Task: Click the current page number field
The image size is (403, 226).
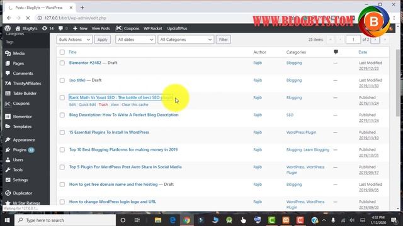Action: coord(353,40)
